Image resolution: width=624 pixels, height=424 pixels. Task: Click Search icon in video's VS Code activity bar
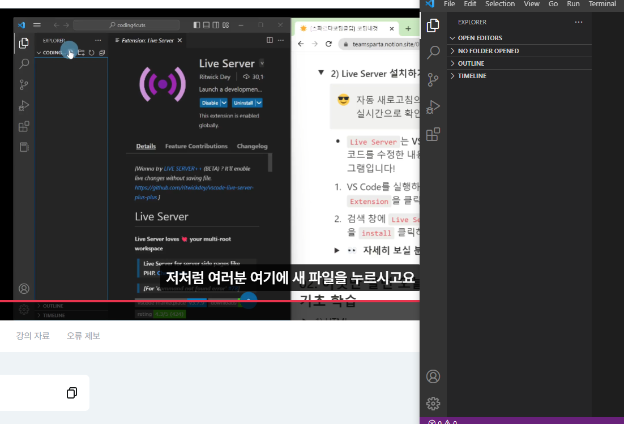[x=24, y=63]
